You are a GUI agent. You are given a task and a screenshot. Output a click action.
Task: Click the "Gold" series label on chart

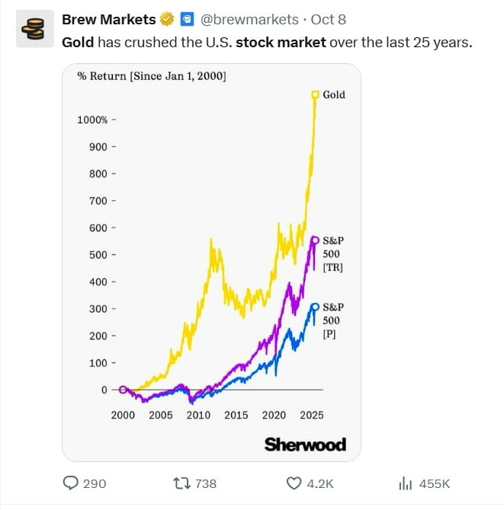(334, 95)
